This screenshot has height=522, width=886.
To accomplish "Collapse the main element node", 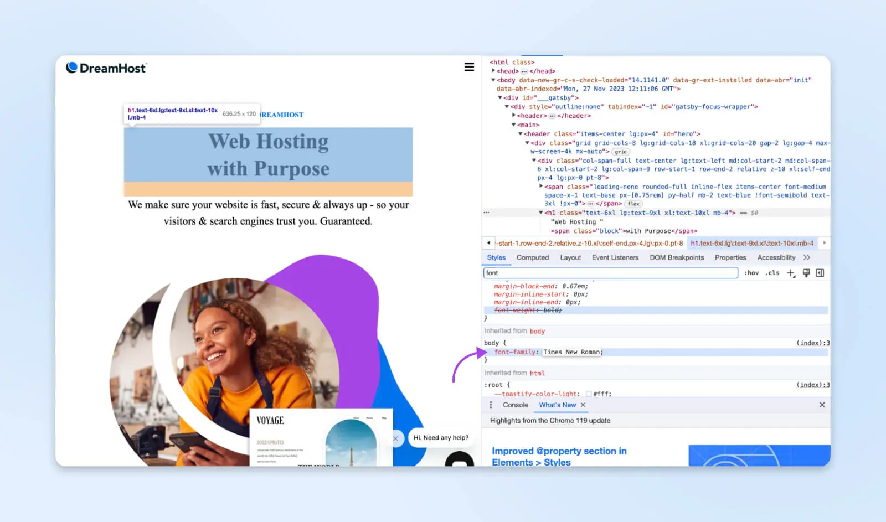I will [514, 125].
